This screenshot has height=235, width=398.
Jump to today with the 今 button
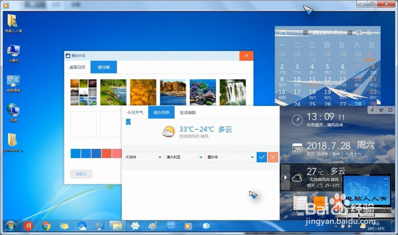point(359,33)
